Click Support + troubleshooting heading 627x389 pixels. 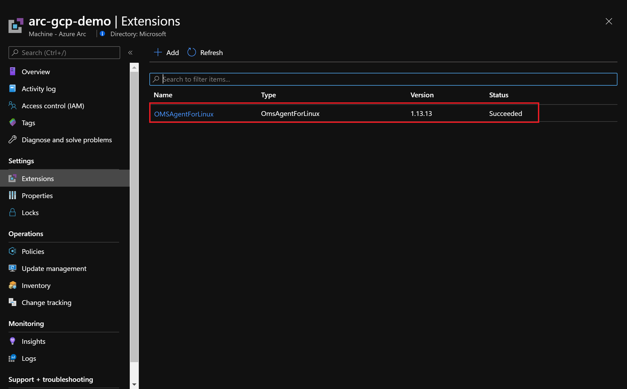(51, 379)
